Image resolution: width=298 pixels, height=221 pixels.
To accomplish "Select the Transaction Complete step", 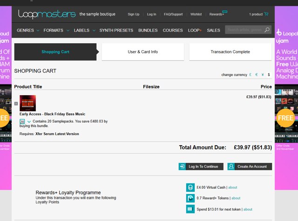I will click(230, 52).
